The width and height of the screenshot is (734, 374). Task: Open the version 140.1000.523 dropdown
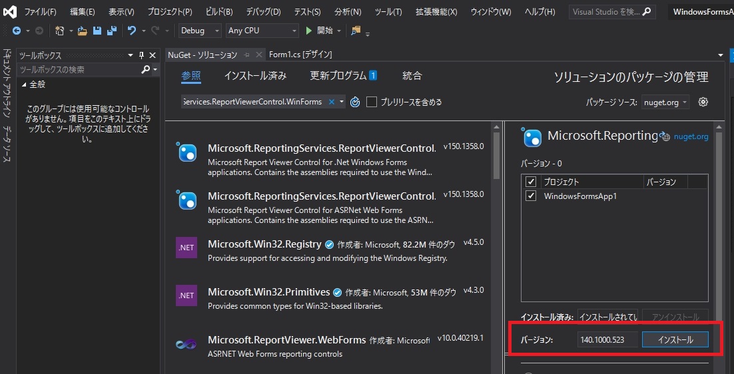607,340
